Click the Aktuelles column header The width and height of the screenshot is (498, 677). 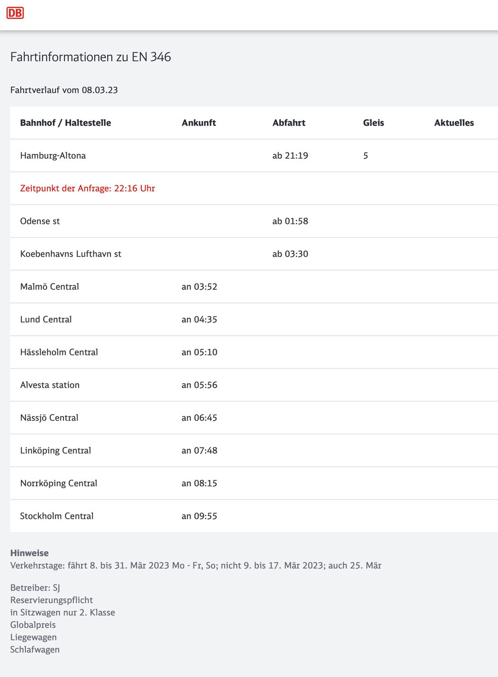[454, 123]
